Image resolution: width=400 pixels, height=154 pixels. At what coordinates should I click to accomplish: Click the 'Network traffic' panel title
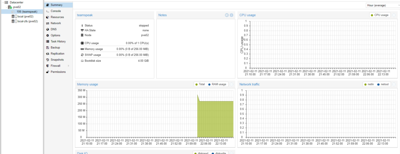pyautogui.click(x=250, y=84)
